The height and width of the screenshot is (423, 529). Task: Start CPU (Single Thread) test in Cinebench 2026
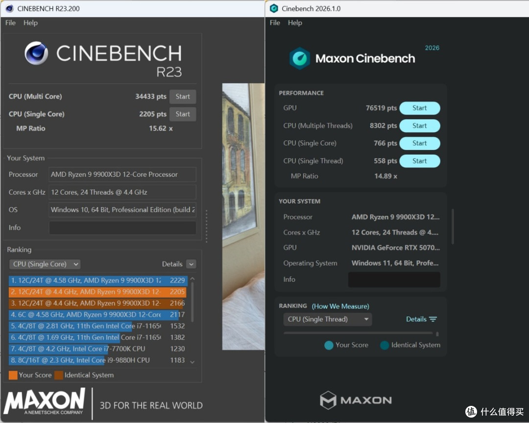click(420, 161)
